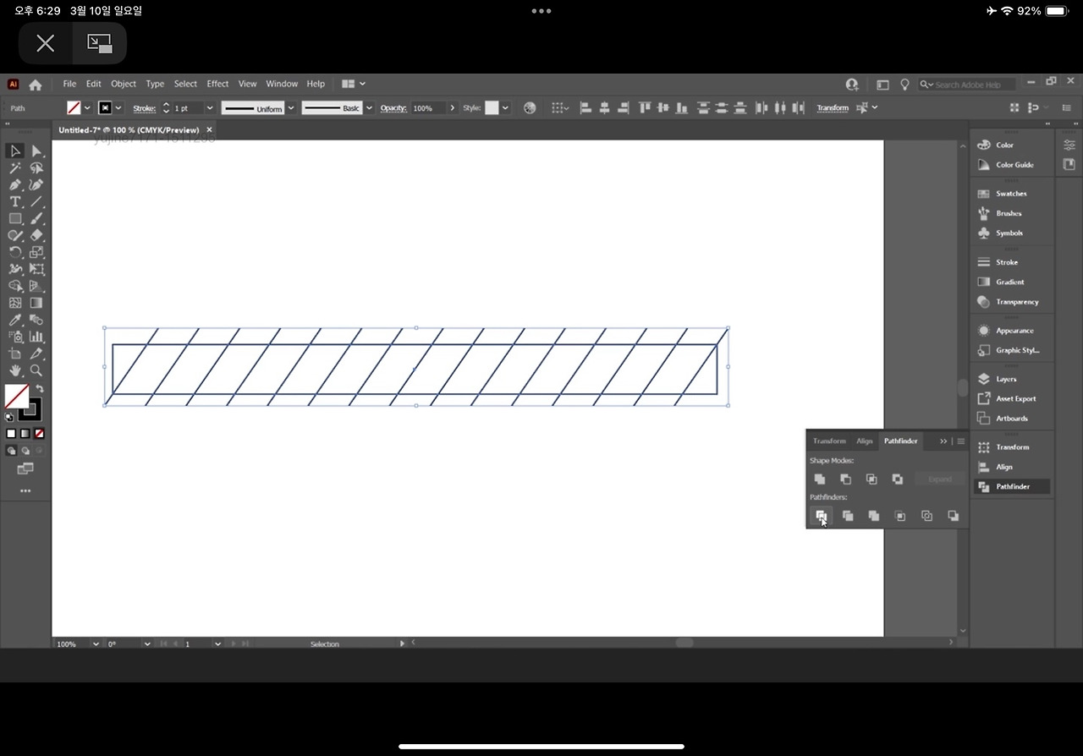
Task: Open the fill color dropdown arrow
Action: point(87,108)
